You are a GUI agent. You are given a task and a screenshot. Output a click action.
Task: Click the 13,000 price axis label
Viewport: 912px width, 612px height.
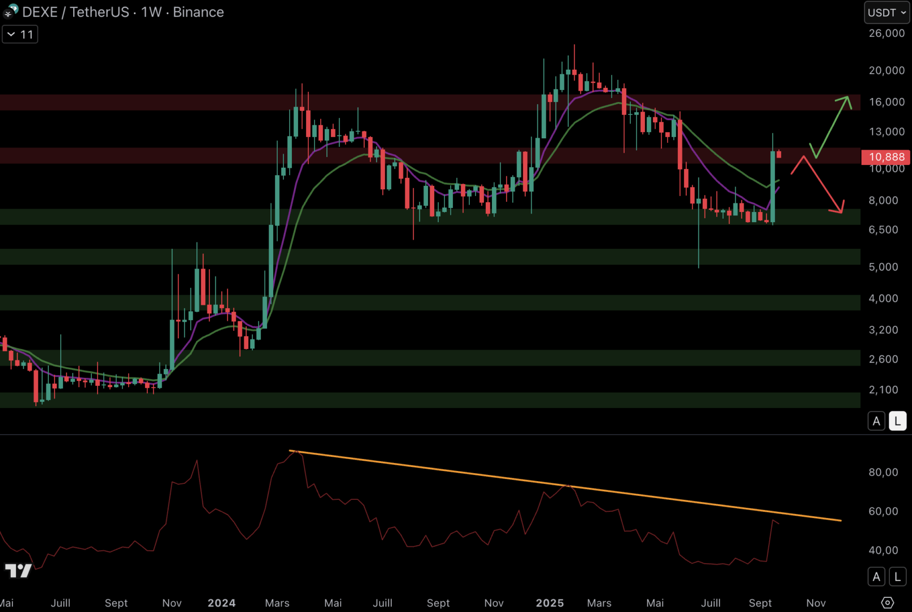click(x=886, y=131)
